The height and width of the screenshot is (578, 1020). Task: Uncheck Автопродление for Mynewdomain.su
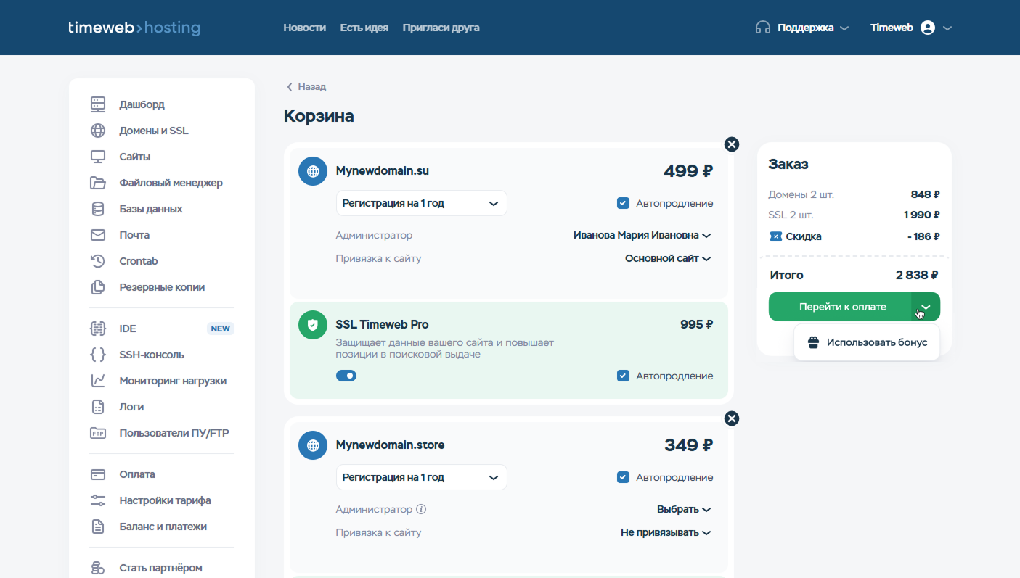coord(623,203)
